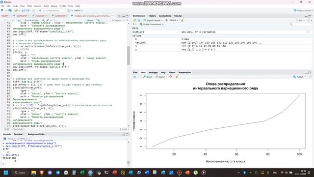Save current document from main toolbar
The image size is (314, 177).
pos(23,10)
